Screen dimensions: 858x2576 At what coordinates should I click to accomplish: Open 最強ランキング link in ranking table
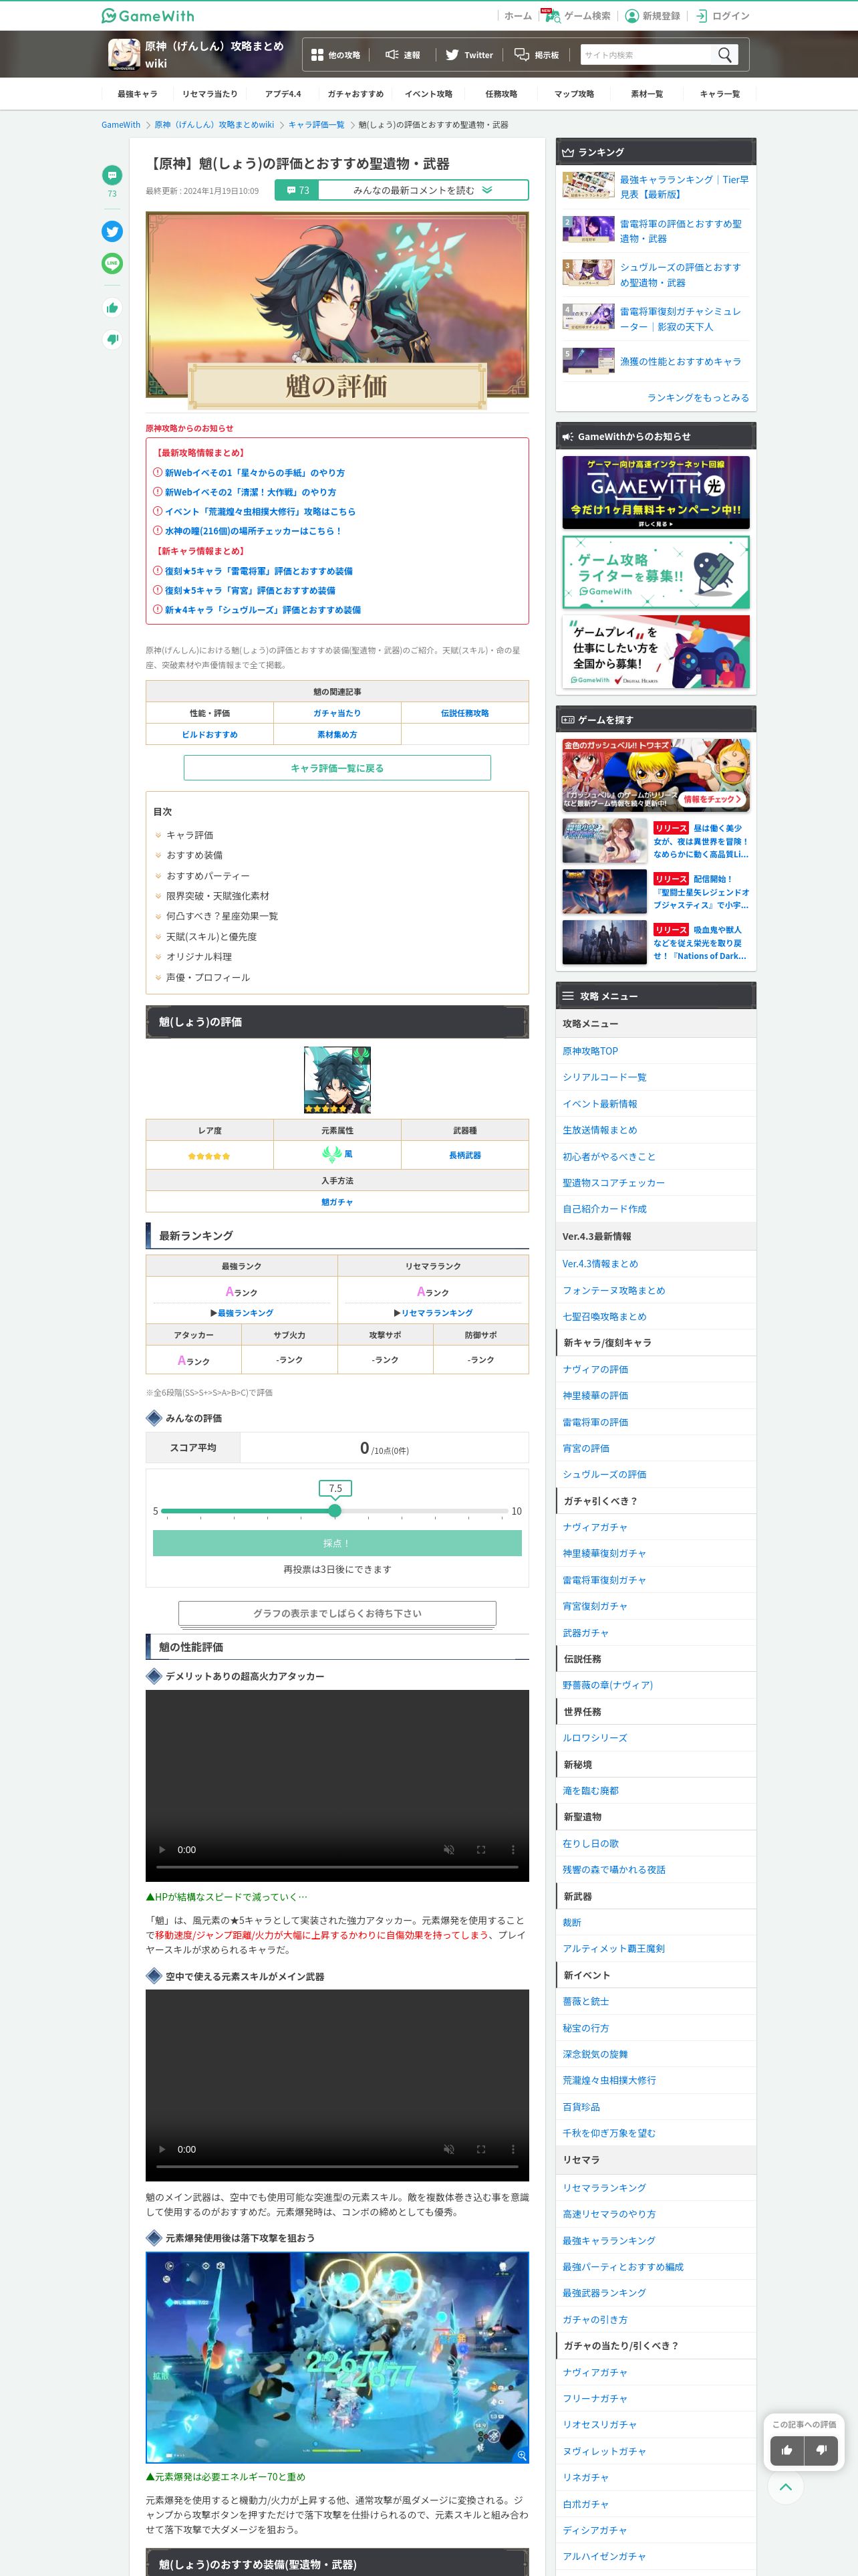(245, 1312)
